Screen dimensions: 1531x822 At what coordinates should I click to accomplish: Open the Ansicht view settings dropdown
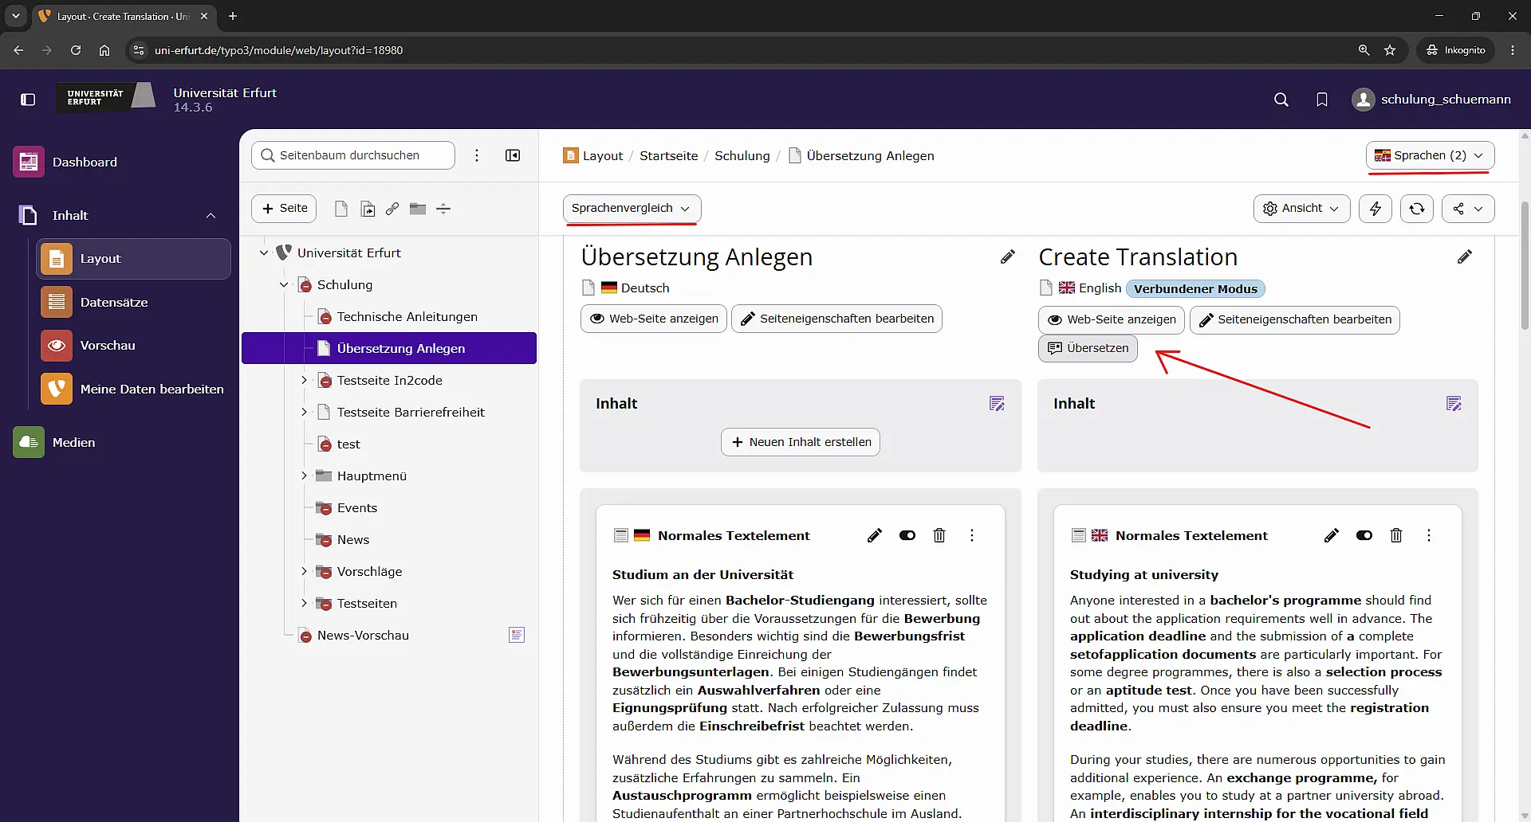click(1302, 209)
